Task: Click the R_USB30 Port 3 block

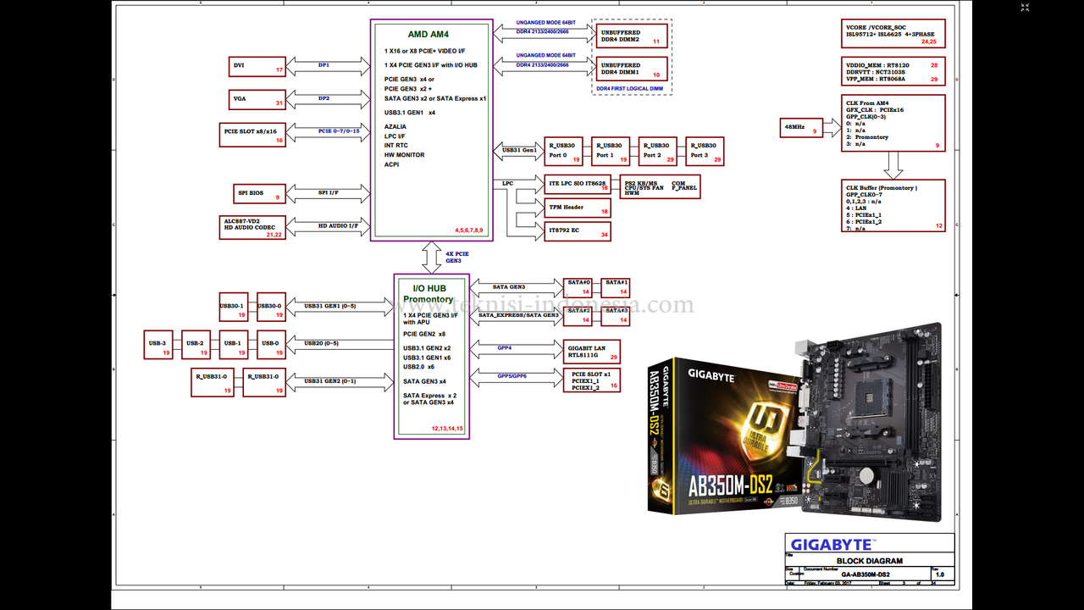Action: (x=705, y=150)
